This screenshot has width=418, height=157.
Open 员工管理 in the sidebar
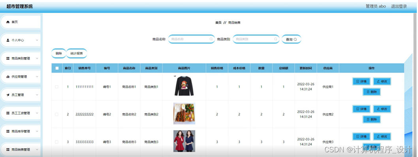21,95
